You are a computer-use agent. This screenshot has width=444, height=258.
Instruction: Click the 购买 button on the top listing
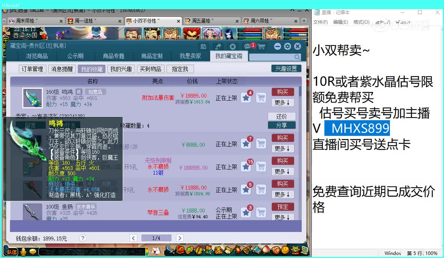click(x=283, y=91)
